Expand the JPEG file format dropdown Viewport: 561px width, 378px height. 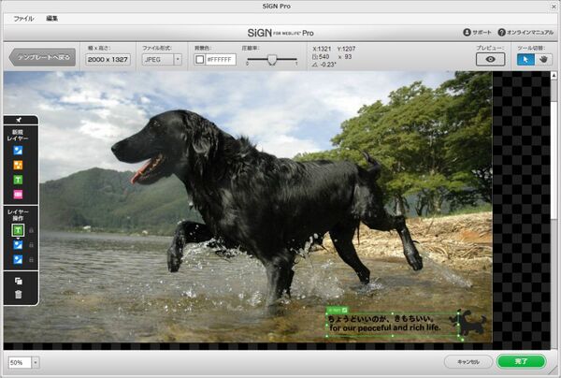[x=178, y=60]
